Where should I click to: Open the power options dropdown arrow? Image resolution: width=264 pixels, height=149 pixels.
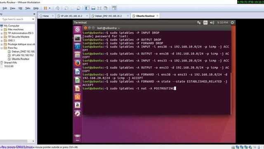pyautogui.click(x=49, y=8)
